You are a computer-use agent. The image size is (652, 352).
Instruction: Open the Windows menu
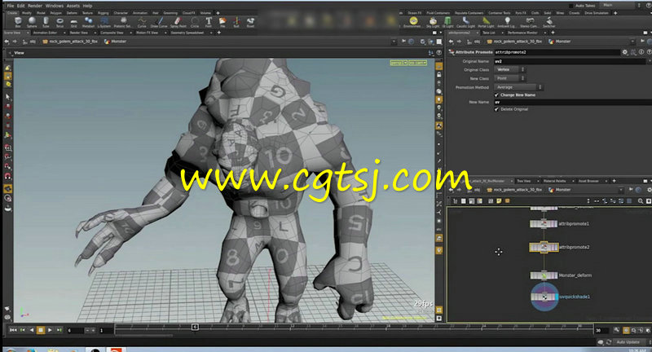click(55, 6)
